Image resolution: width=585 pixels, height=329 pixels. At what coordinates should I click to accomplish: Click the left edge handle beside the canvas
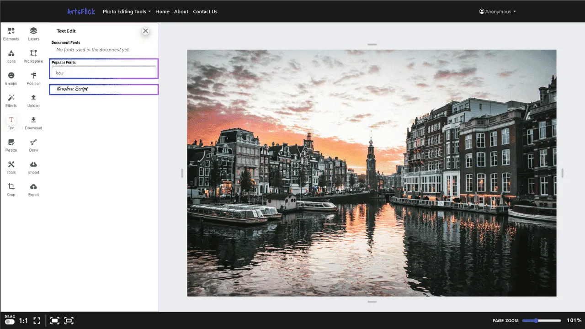pyautogui.click(x=182, y=173)
